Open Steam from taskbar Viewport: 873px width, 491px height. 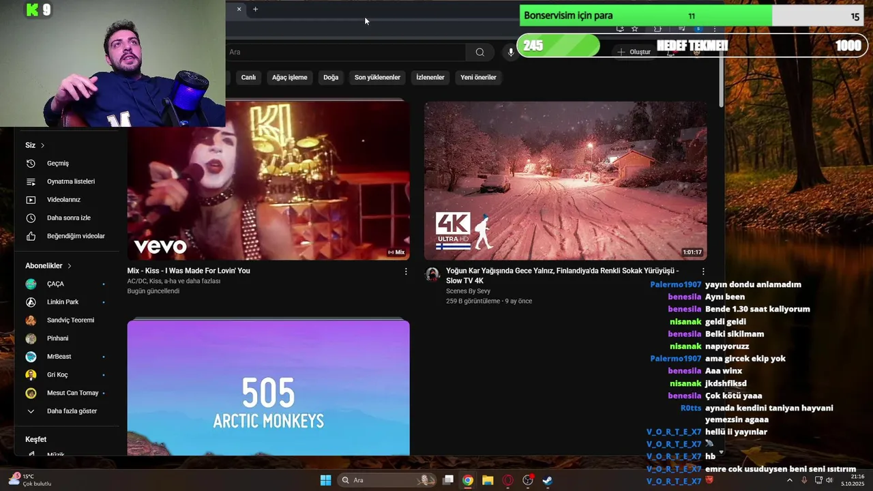pos(548,480)
